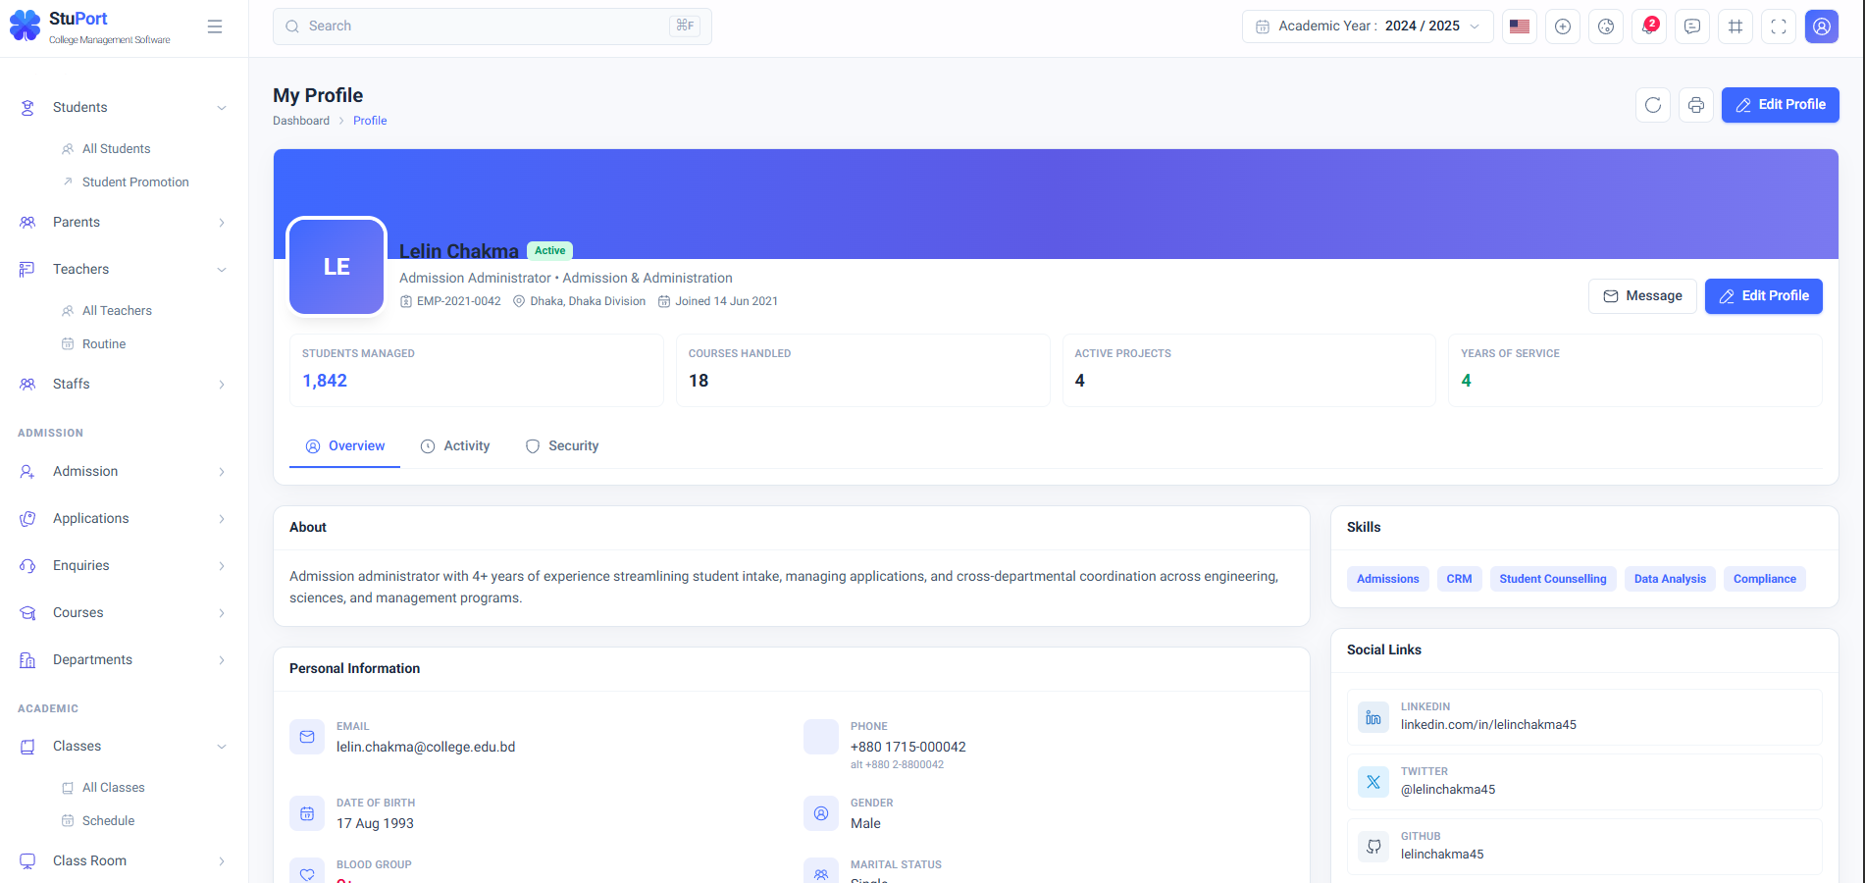The width and height of the screenshot is (1865, 883).
Task: Click the add new plus icon in header
Action: click(1563, 26)
